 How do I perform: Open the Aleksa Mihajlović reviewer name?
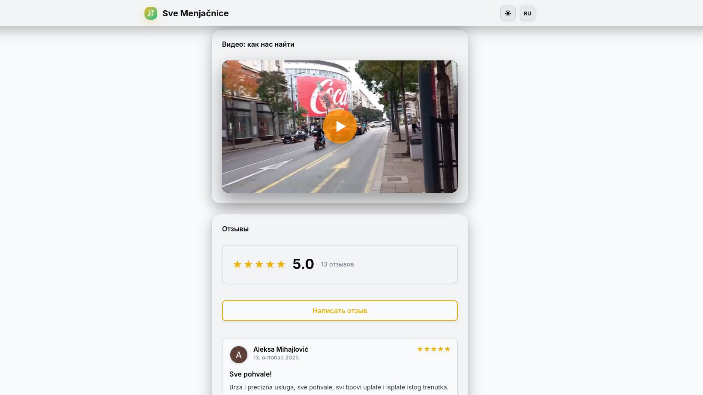pos(281,349)
